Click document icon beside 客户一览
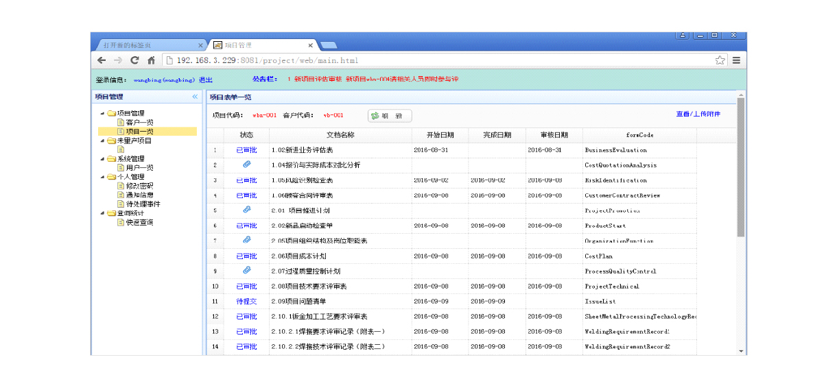Image resolution: width=837 pixels, height=388 pixels. coord(120,122)
